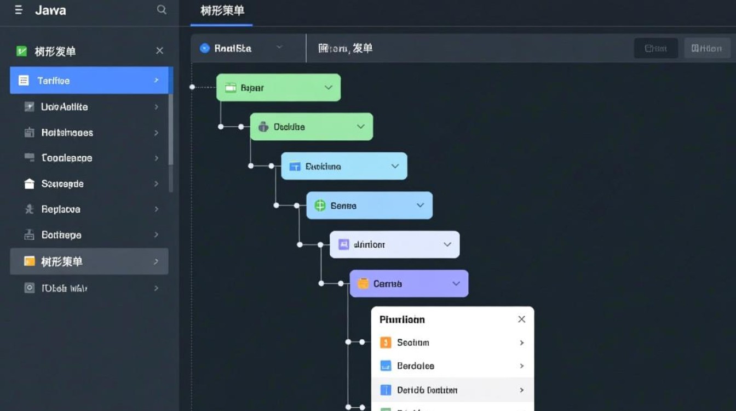
Task: Collapse the green Bapar root node chevron
Action: [x=328, y=87]
